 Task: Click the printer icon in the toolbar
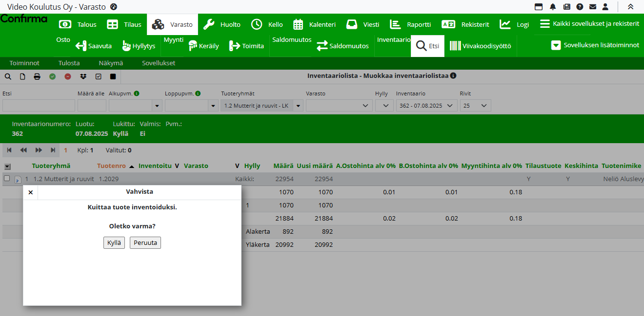[x=37, y=76]
